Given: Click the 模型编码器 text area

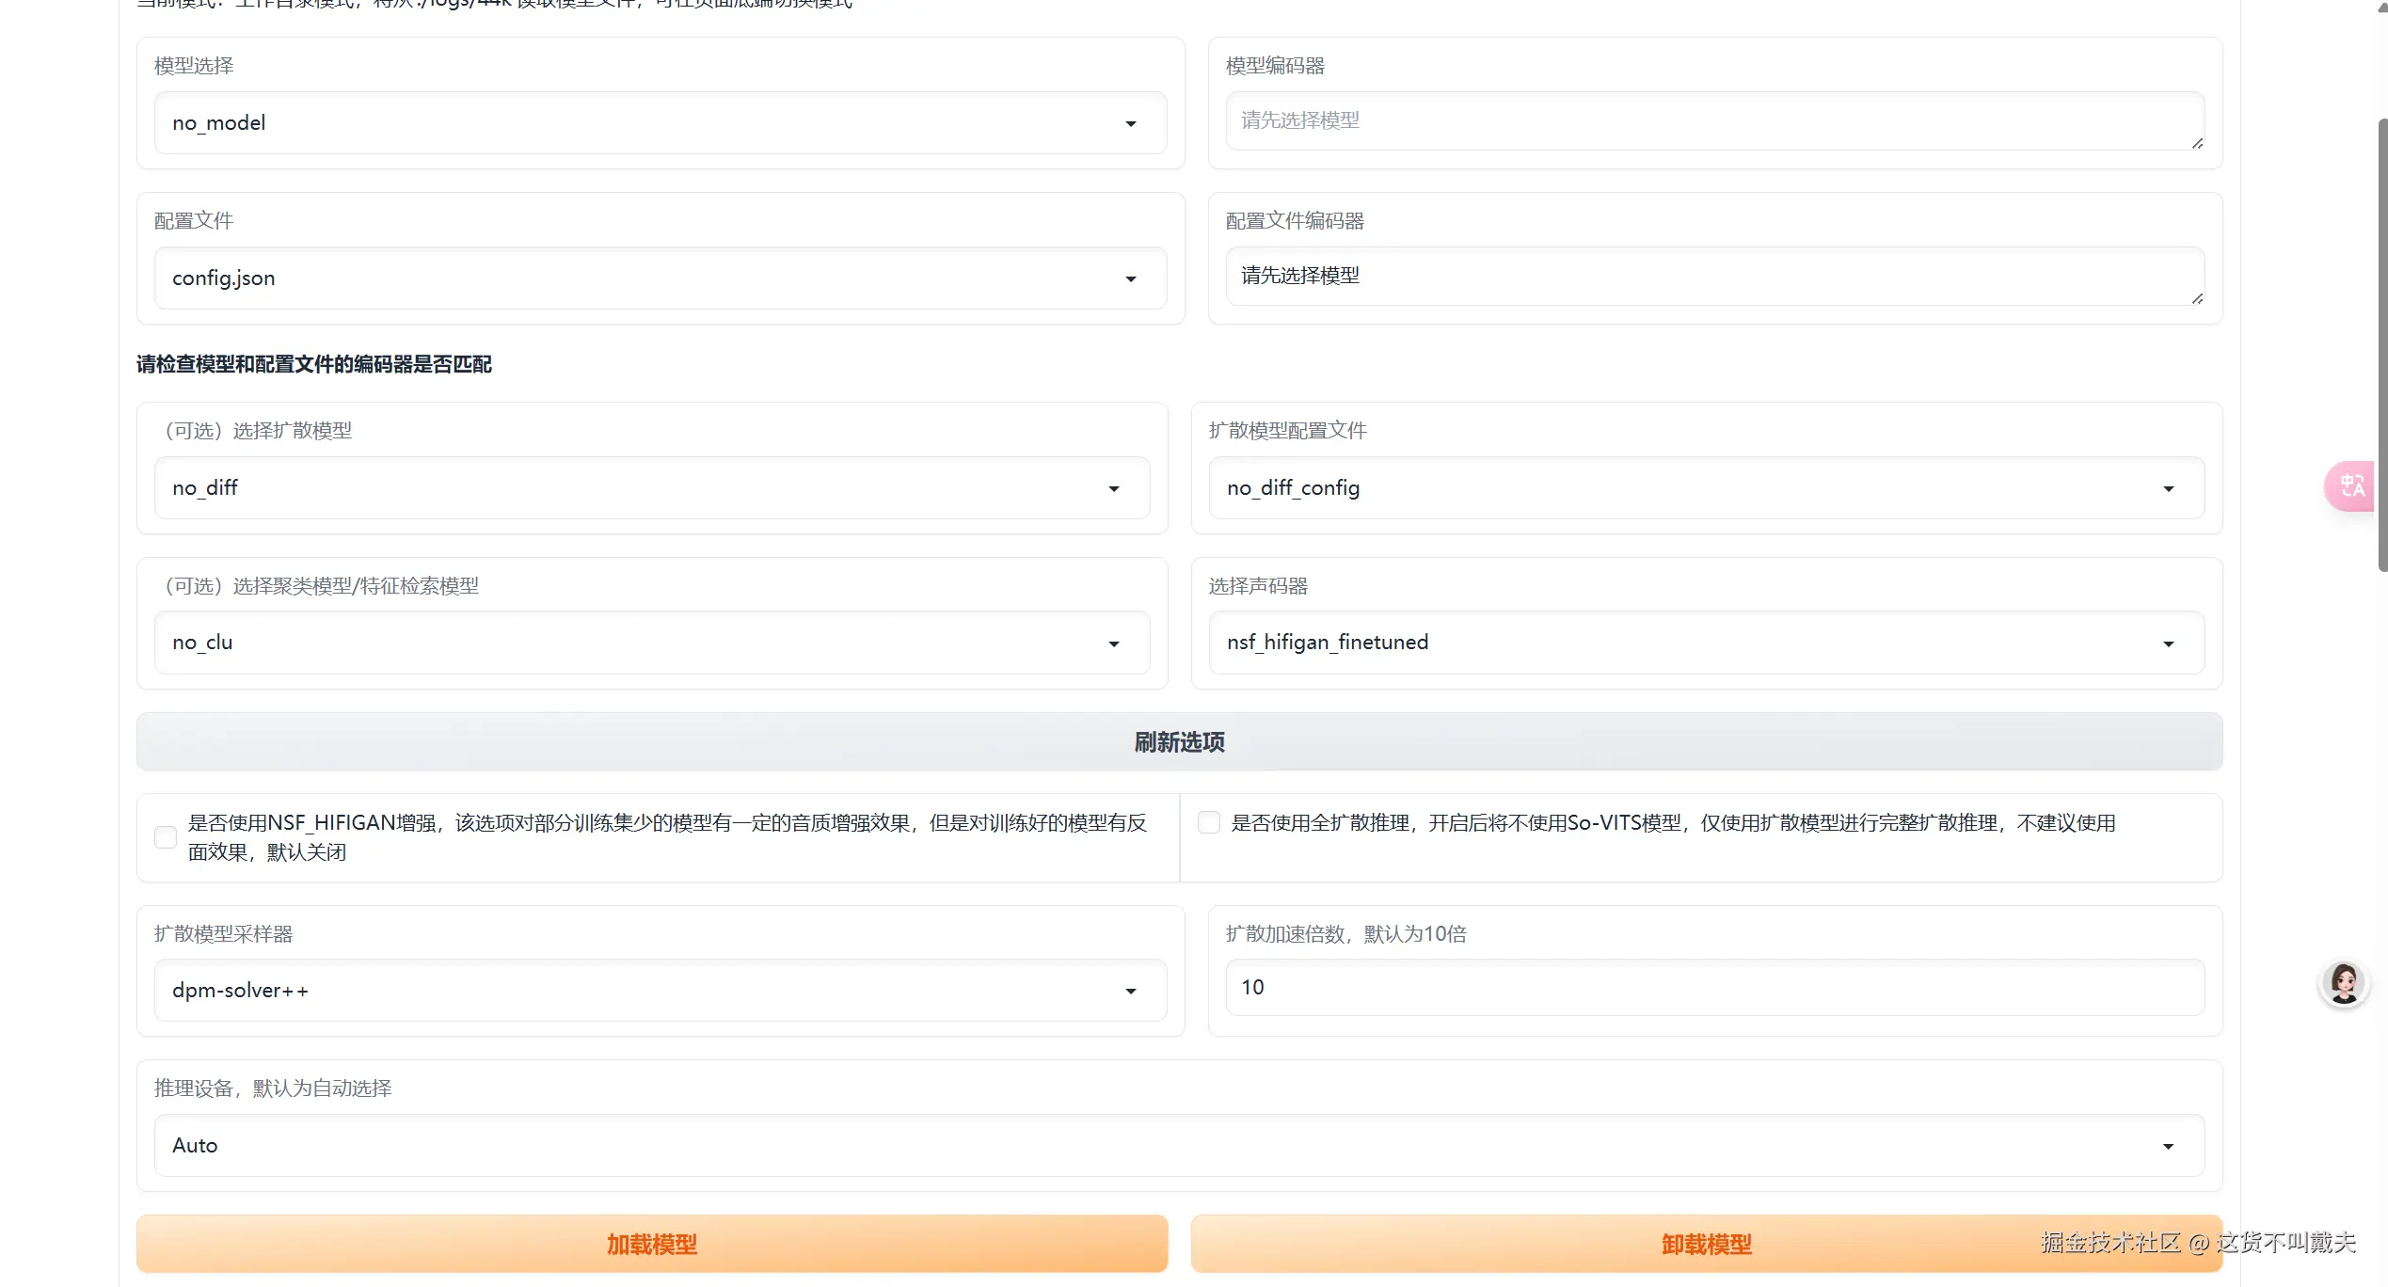Looking at the screenshot, I should (1714, 120).
